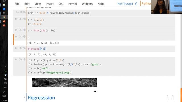
Task: Click the pen link tray icon
Action: coord(4,92)
